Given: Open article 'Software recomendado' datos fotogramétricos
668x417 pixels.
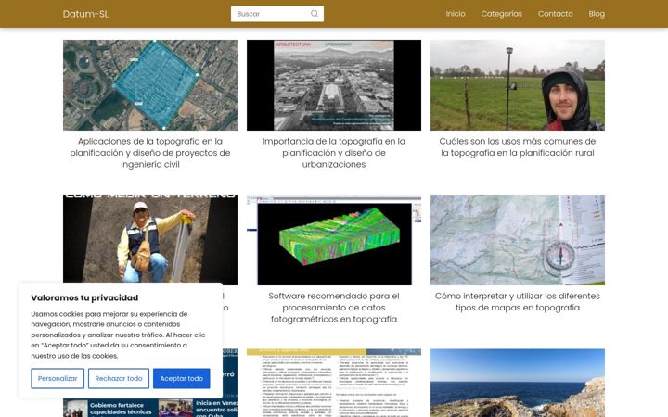Looking at the screenshot, I should coord(334,308).
